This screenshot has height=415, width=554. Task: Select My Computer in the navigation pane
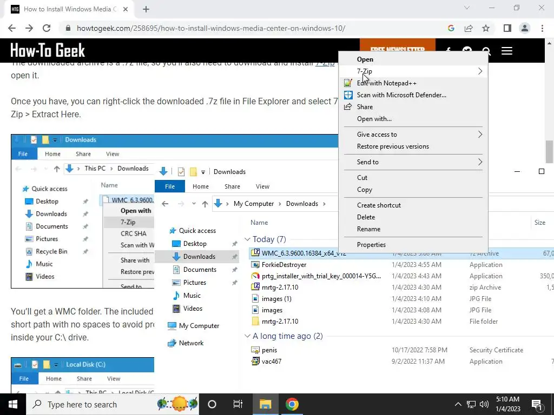[199, 326]
